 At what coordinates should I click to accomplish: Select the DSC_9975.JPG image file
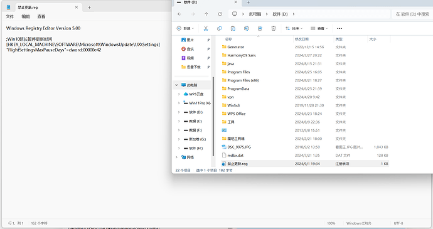(x=305, y=147)
